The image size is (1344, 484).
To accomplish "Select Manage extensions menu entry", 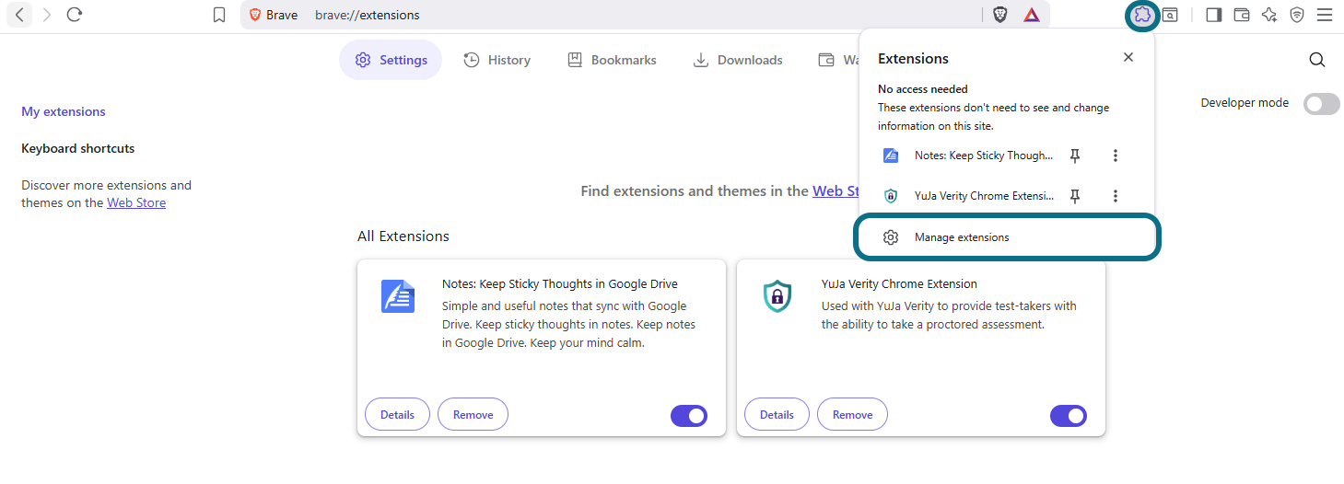I will 1007,237.
